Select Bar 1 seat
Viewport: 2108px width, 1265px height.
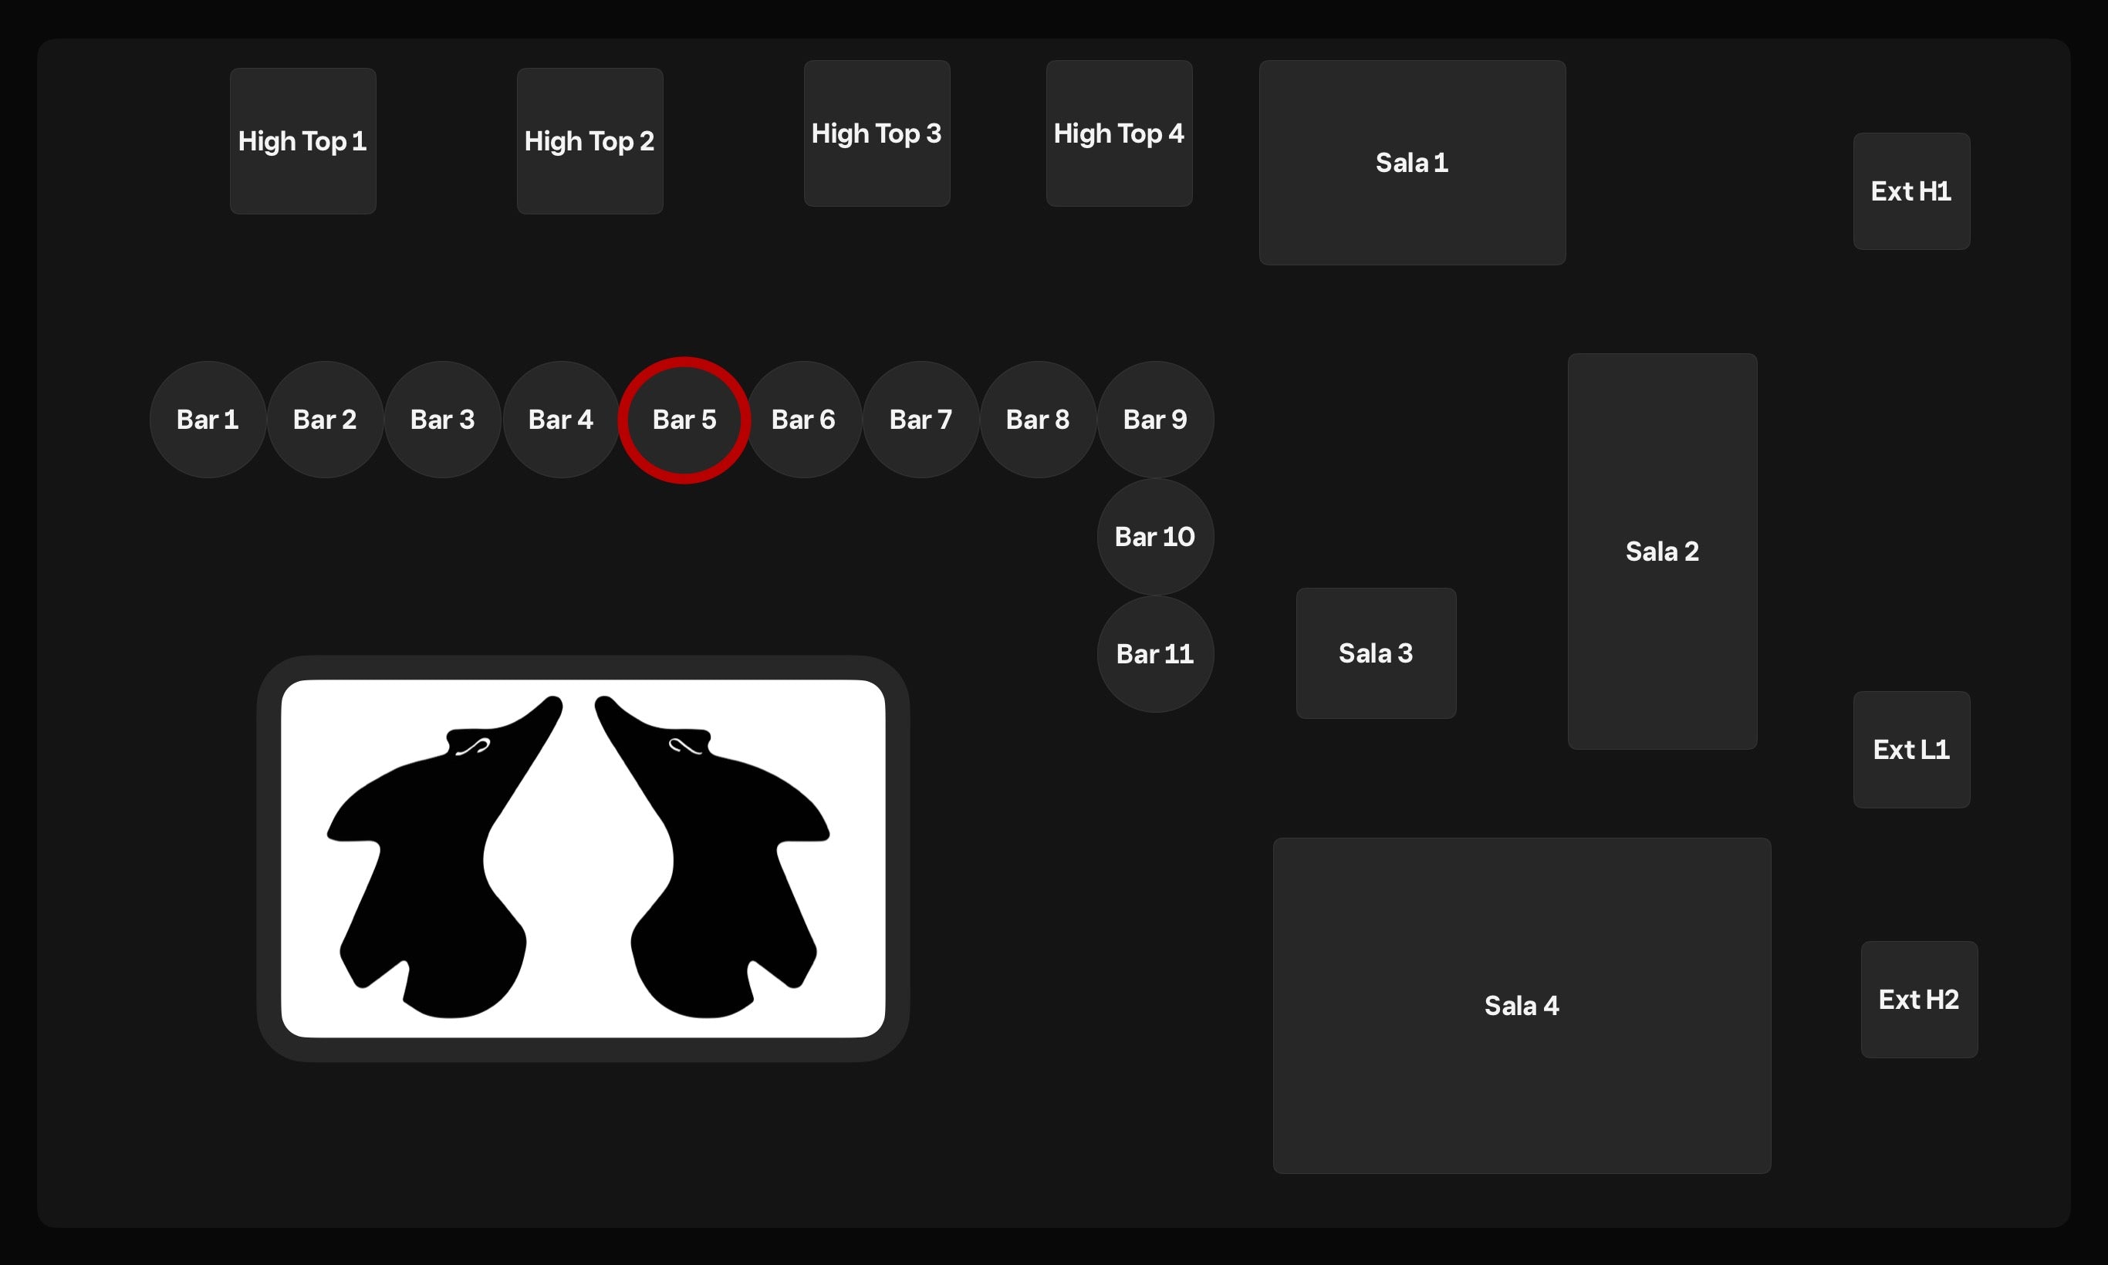tap(208, 420)
